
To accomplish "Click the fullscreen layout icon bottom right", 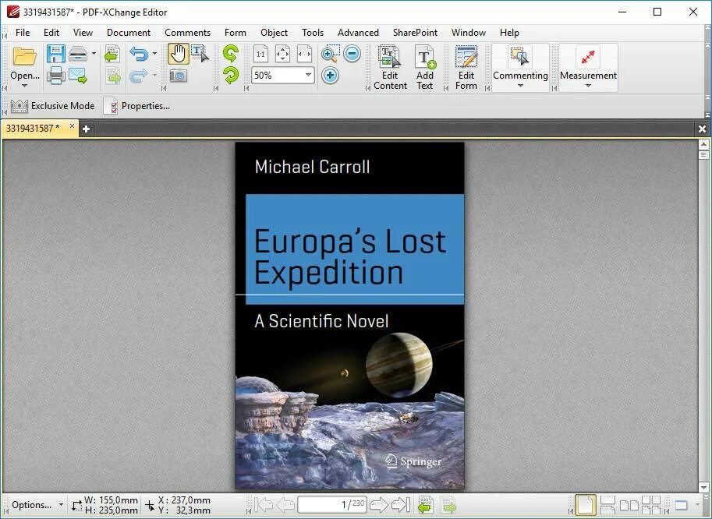I will click(681, 504).
